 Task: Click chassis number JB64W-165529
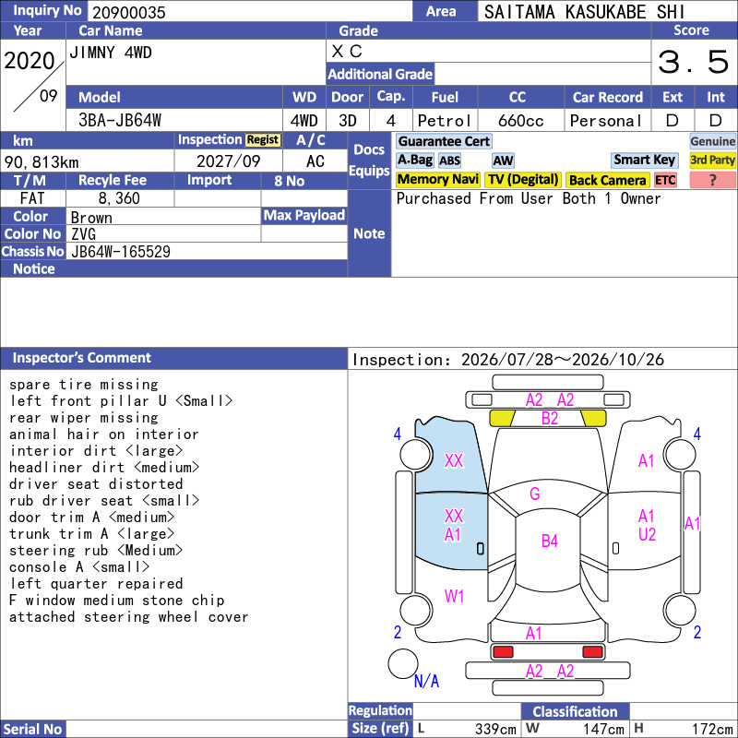click(121, 252)
